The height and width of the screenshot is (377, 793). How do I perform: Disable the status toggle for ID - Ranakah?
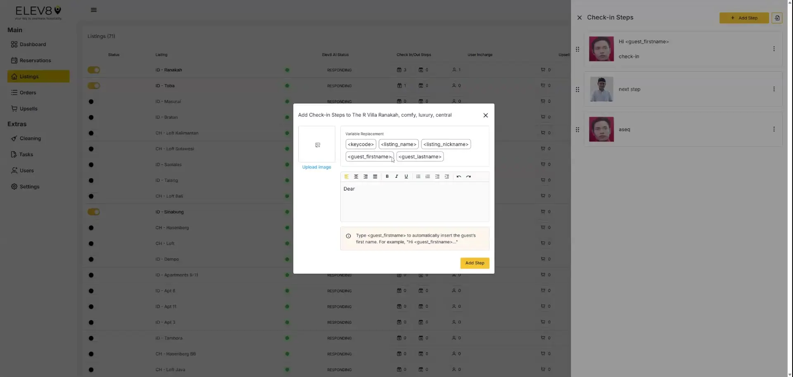click(94, 70)
